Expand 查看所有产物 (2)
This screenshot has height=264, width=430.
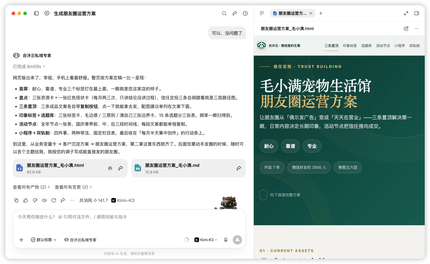[31, 187]
